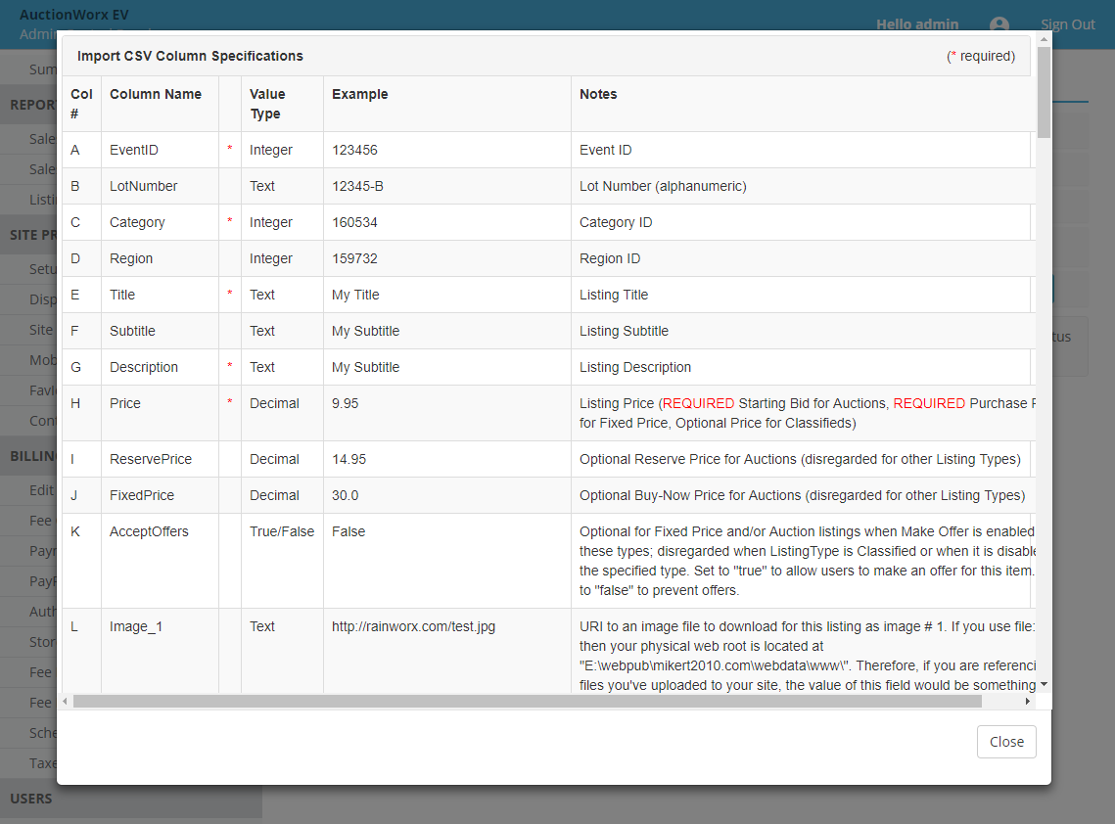Click the Lot Number (alphanumeric) note

coord(663,186)
